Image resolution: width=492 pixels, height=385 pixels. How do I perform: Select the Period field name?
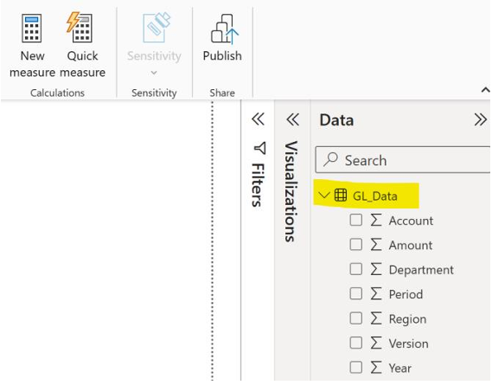point(406,294)
